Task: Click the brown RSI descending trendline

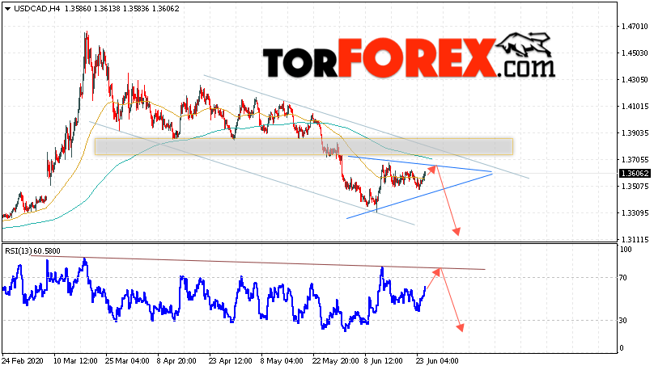Action: click(257, 263)
